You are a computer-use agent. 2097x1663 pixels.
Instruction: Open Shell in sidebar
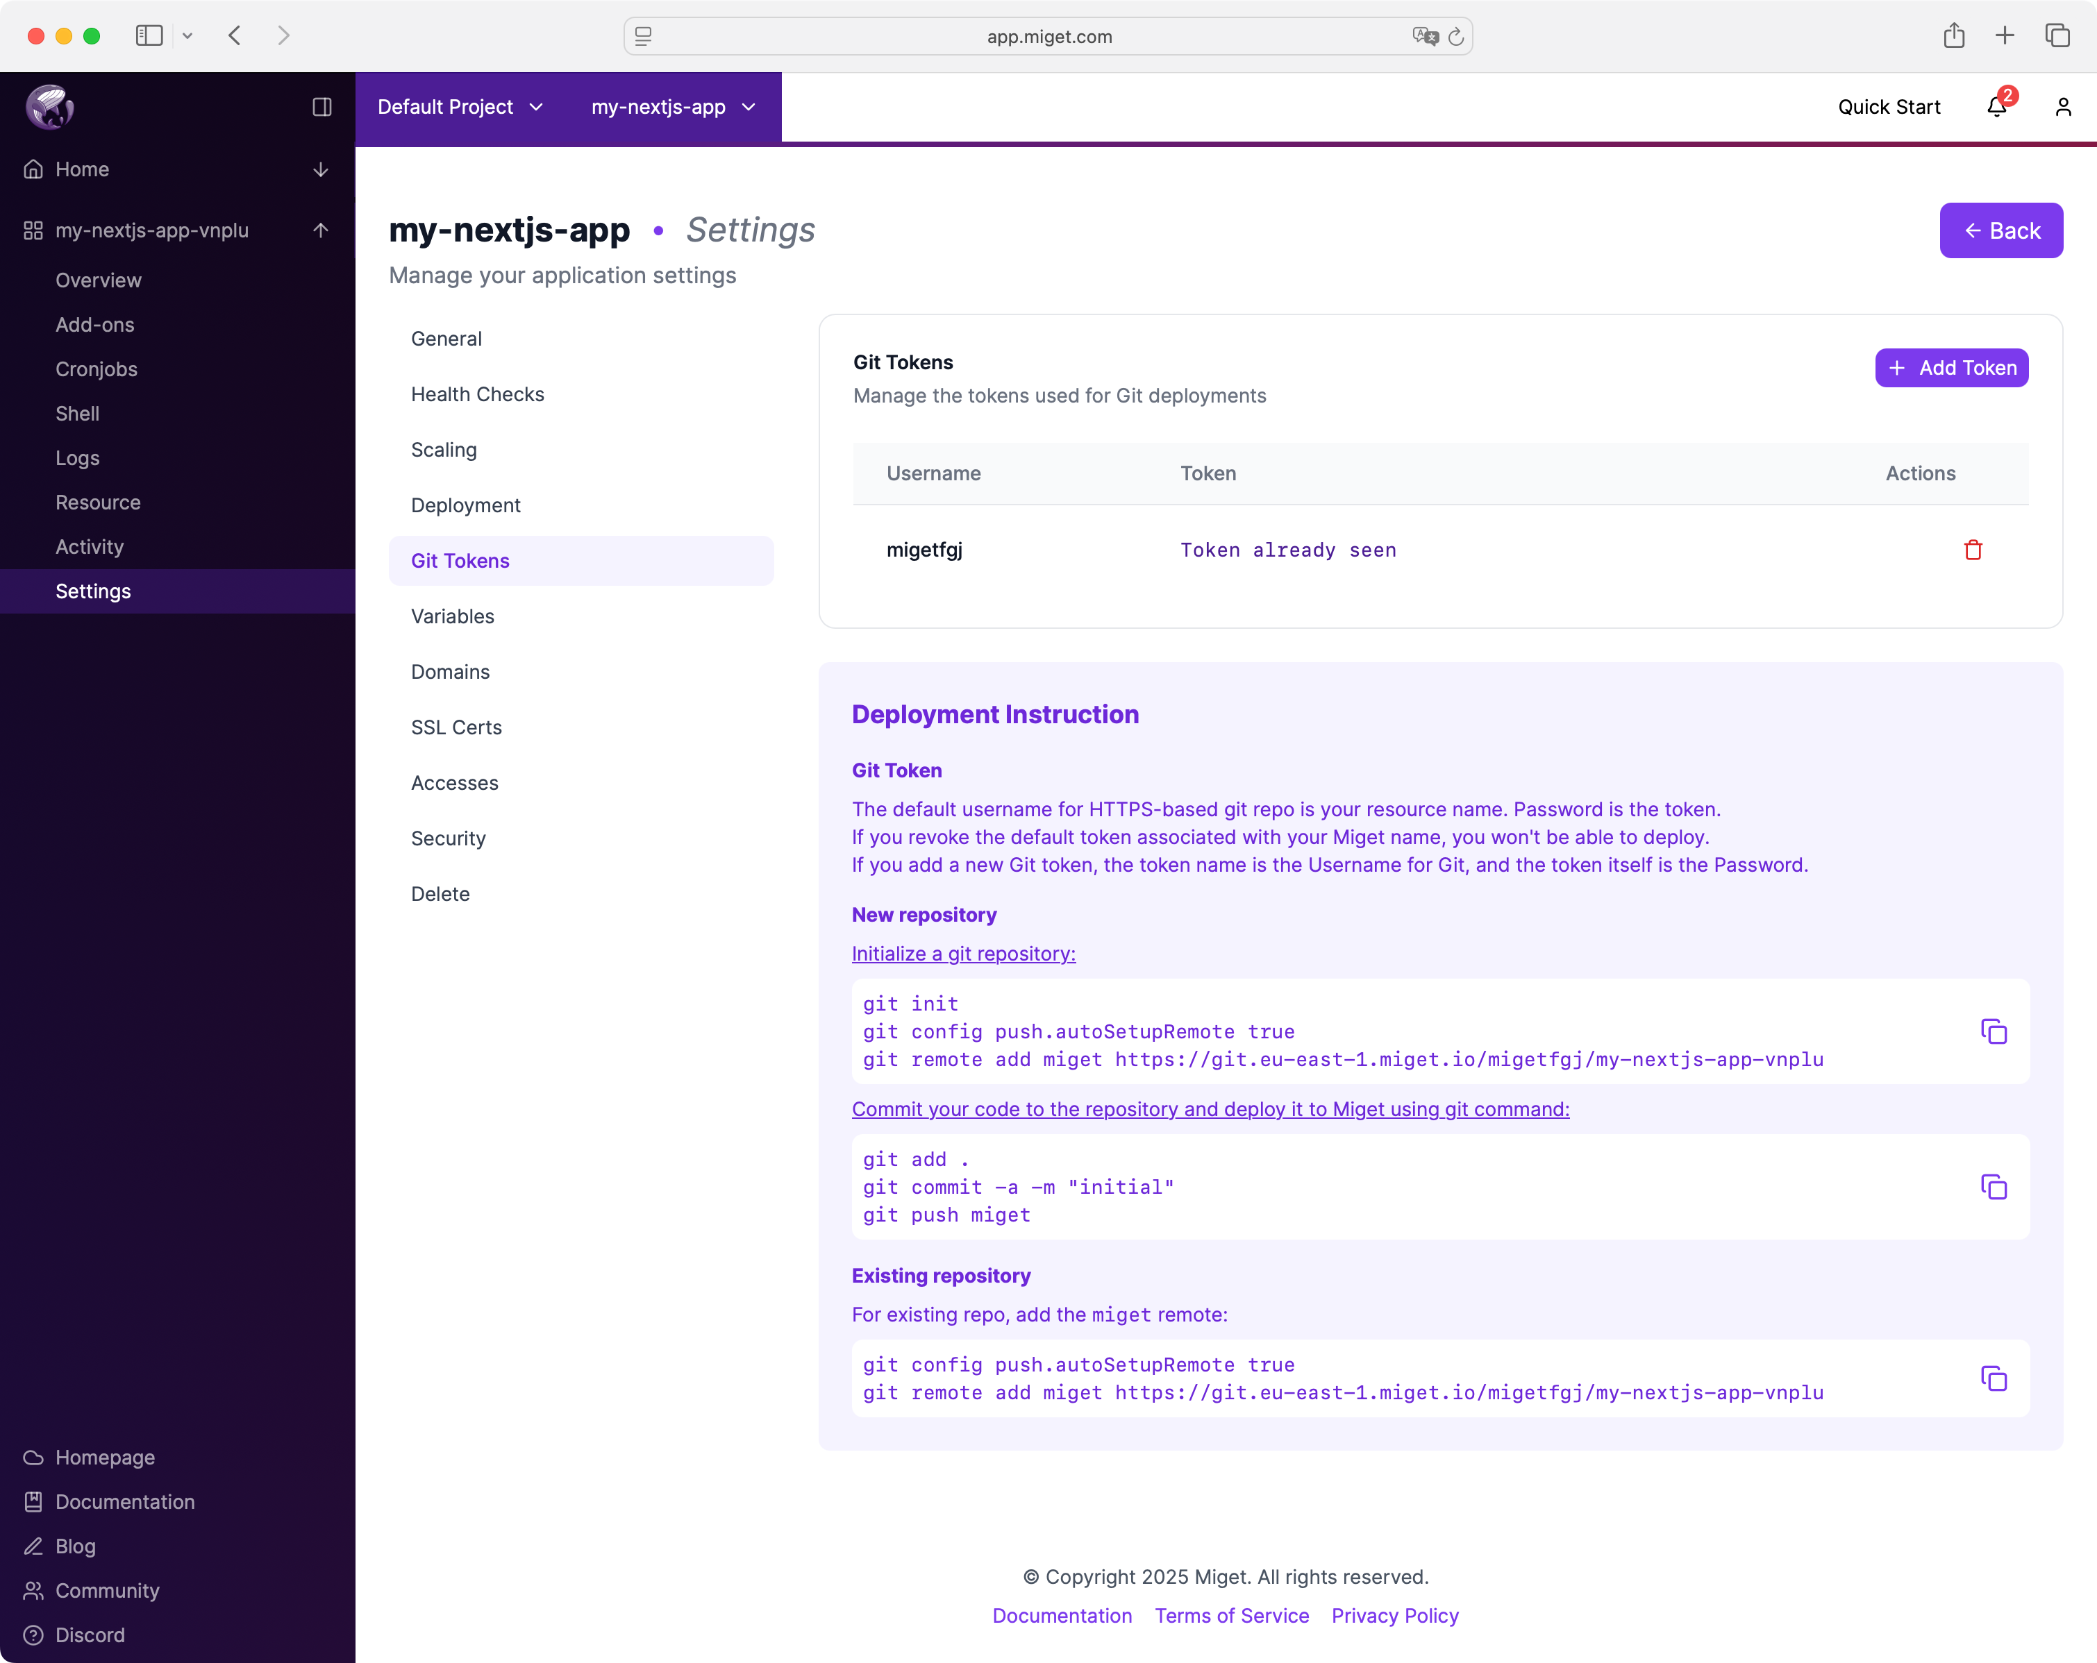178,413
